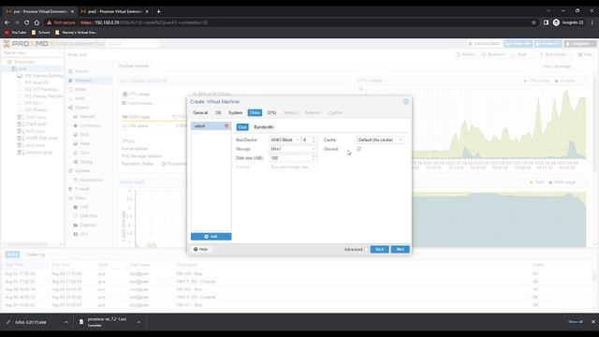599x337 pixels.
Task: Switch to the OS tab
Action: pos(218,112)
